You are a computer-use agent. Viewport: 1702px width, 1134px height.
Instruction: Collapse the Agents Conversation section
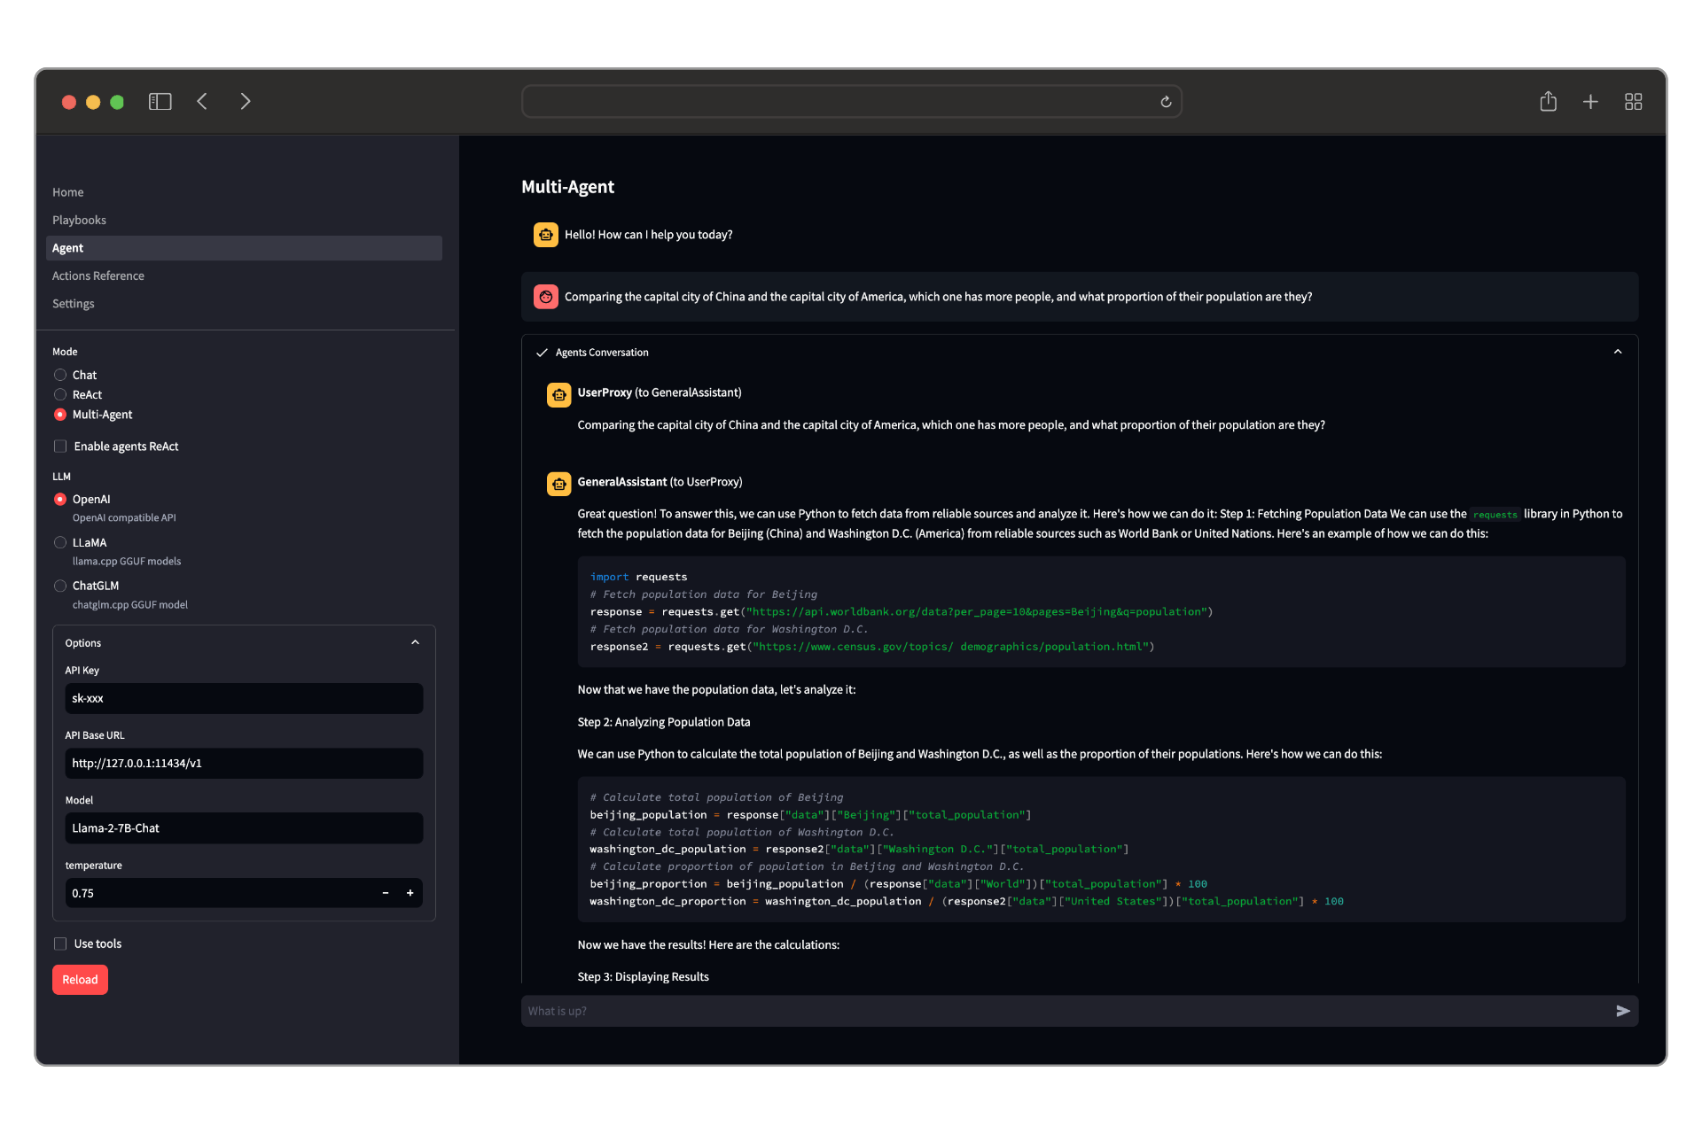pos(1617,352)
